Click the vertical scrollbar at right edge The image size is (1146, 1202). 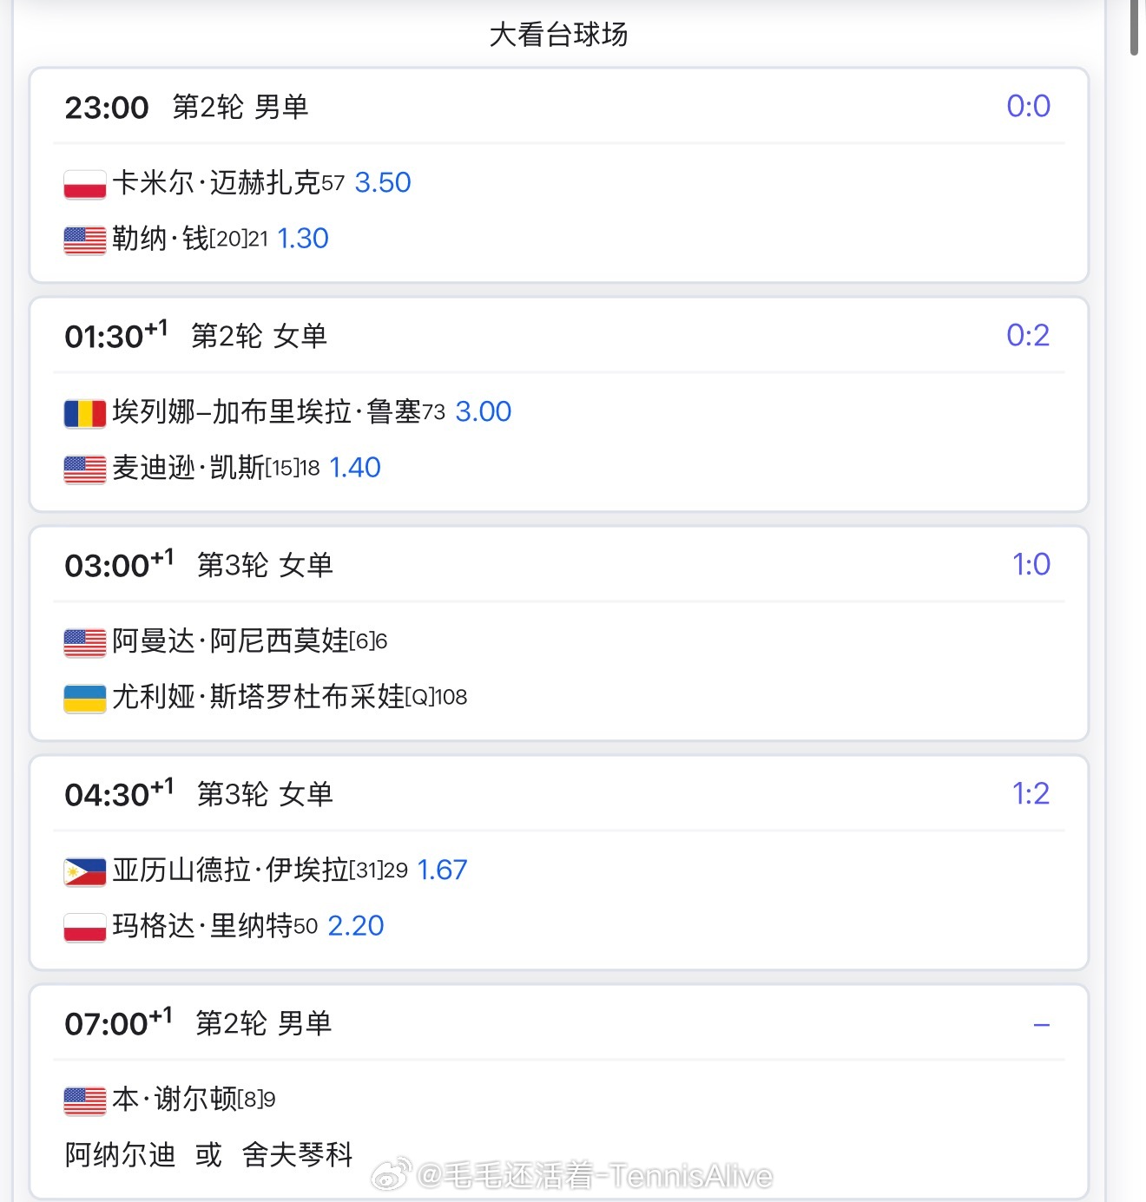pos(1135,28)
